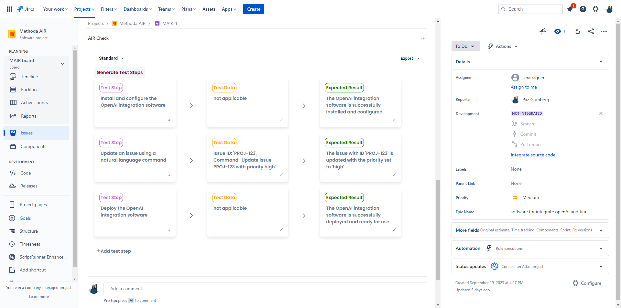The height and width of the screenshot is (308, 621).
Task: Click the sidebar vertical scrollbar
Action: (75, 158)
